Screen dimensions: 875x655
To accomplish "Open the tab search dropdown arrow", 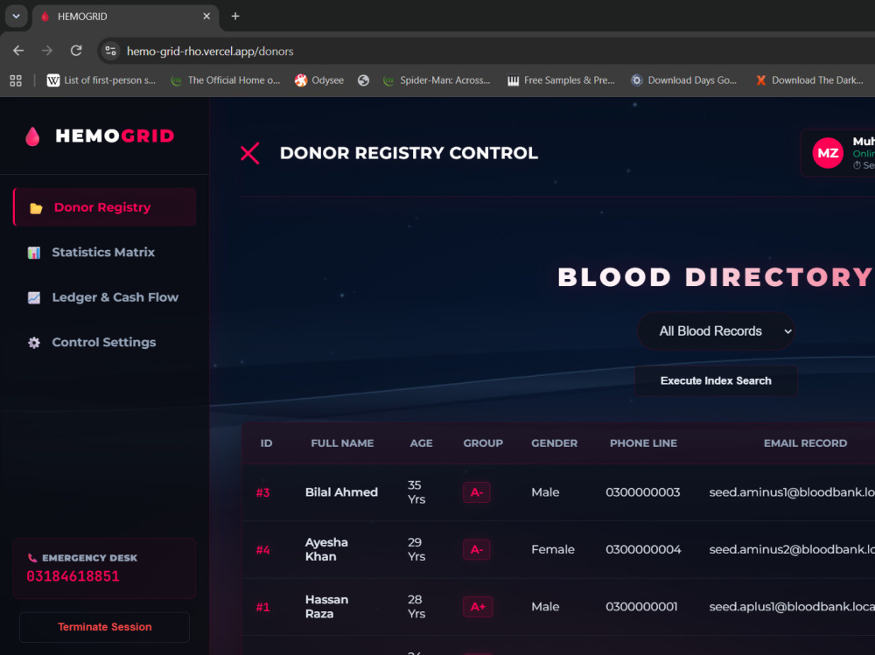I will [16, 17].
